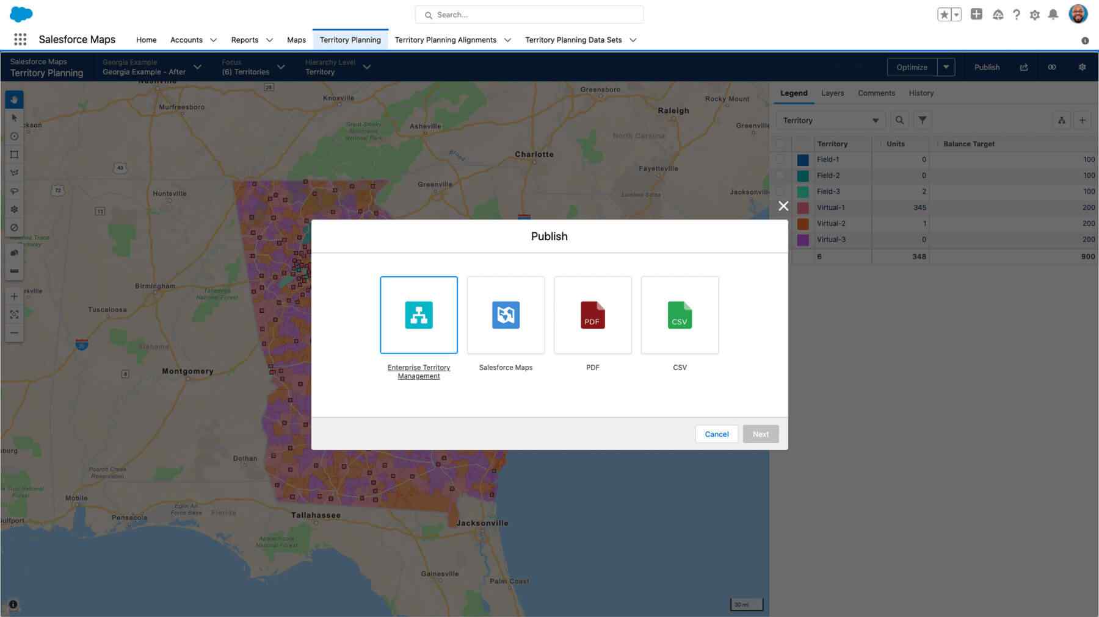Open Territory Planning Alignments tab

point(446,40)
